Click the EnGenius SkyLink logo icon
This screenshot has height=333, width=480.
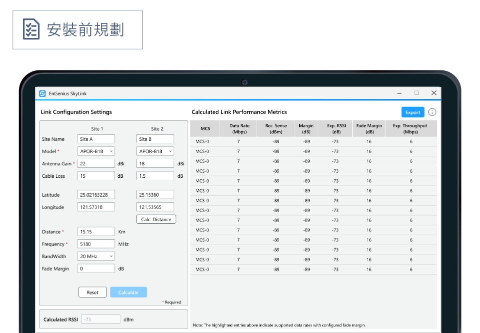coord(43,93)
